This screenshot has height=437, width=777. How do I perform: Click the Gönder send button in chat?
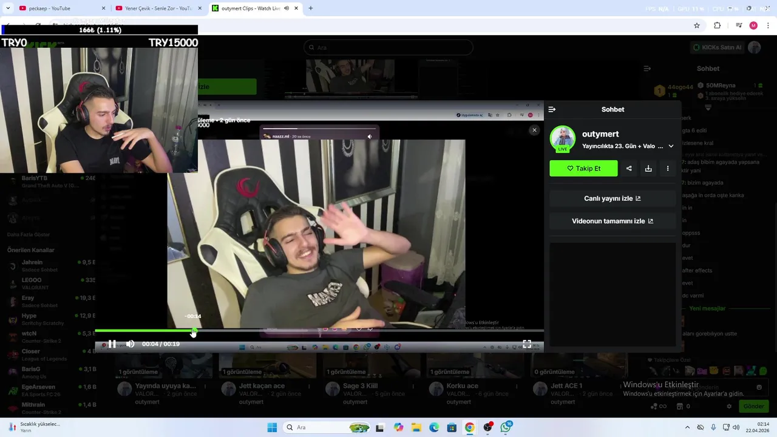click(x=753, y=406)
